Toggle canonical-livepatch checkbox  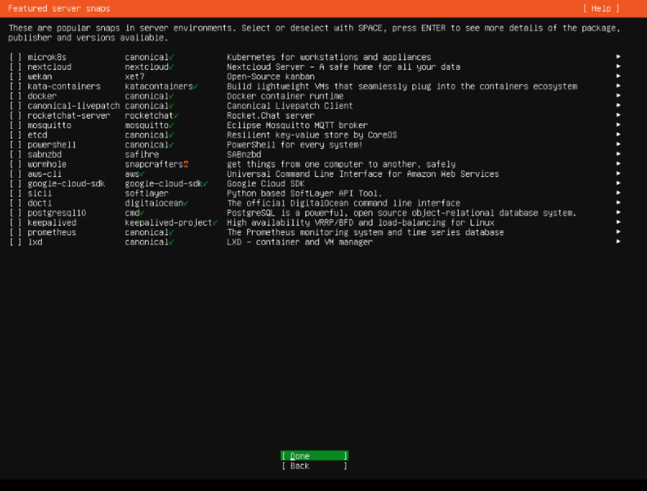(16, 106)
